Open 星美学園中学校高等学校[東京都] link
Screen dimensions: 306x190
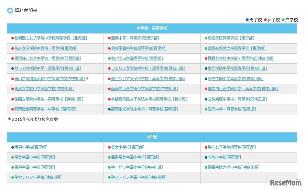139,48
